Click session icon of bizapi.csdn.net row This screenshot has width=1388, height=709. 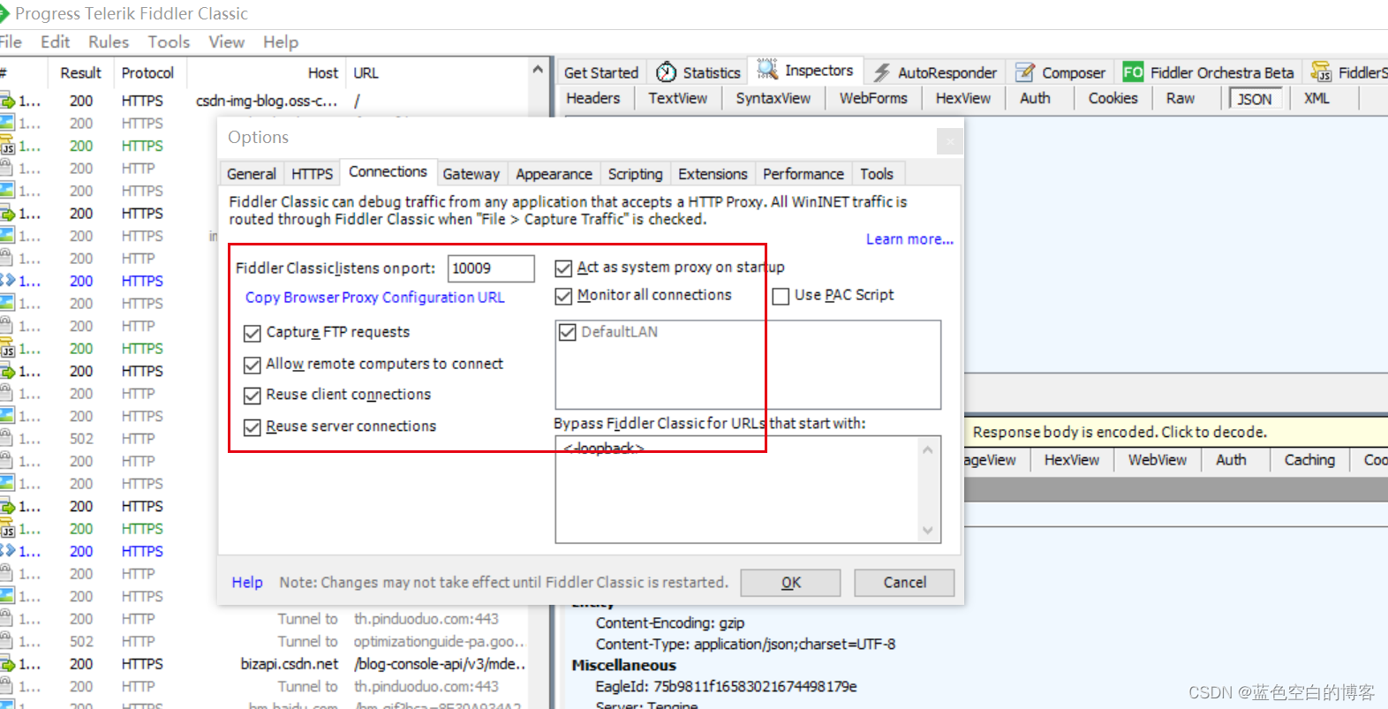[8, 664]
